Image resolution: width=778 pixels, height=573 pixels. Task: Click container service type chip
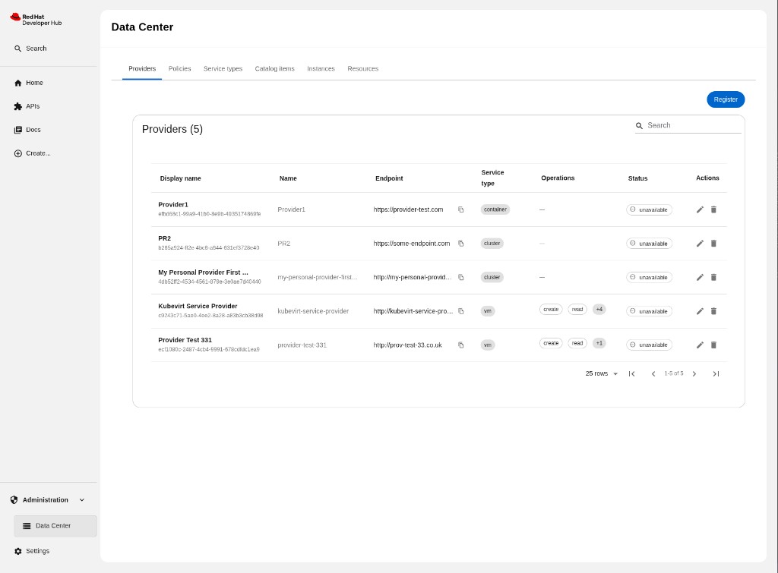[495, 209]
